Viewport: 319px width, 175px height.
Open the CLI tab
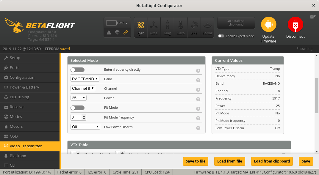pyautogui.click(x=30, y=165)
